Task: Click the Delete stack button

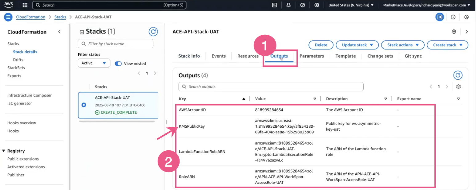Action: (321, 45)
